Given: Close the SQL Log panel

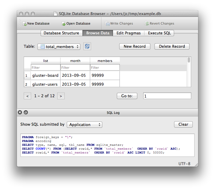Looking at the screenshot, I should (x=20, y=113).
